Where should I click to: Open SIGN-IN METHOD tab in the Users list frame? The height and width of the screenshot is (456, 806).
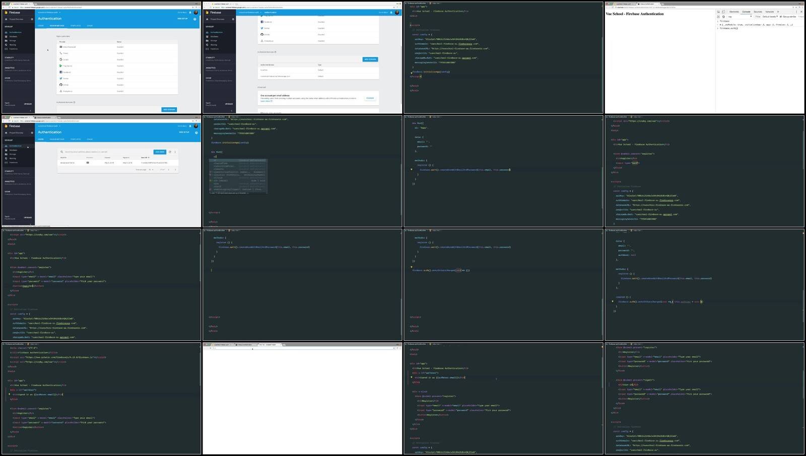pyautogui.click(x=57, y=139)
